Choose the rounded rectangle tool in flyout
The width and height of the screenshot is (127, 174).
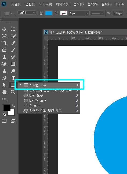(x=49, y=90)
